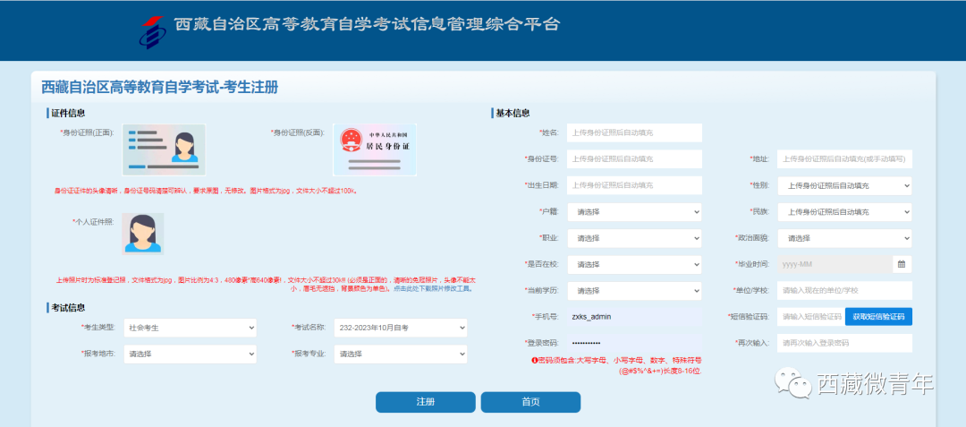The width and height of the screenshot is (966, 427).
Task: Choose an option in 政治面貌 dropdown
Action: click(843, 238)
